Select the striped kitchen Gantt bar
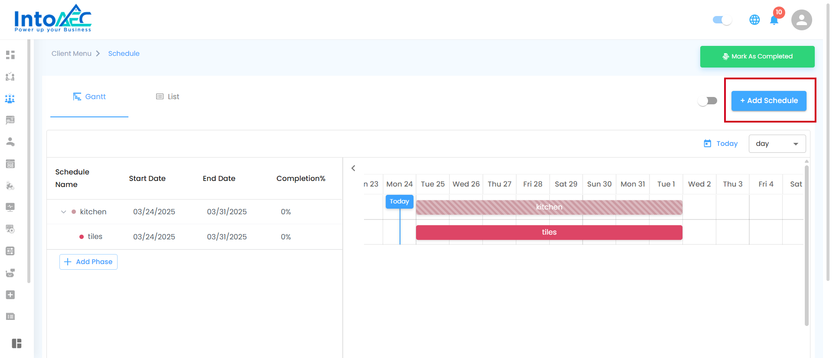The image size is (833, 358). click(549, 207)
